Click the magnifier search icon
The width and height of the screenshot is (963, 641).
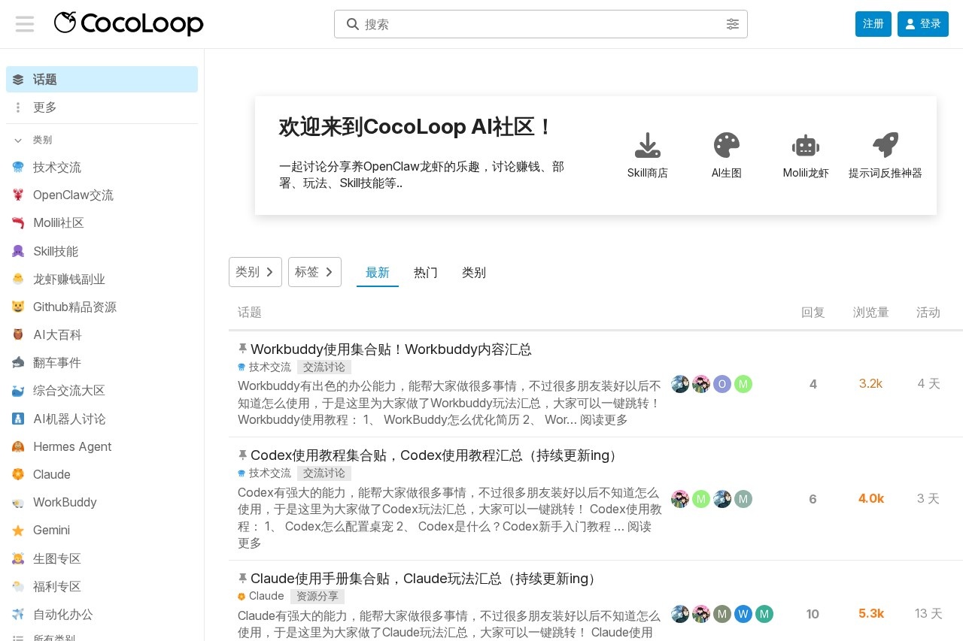(352, 24)
